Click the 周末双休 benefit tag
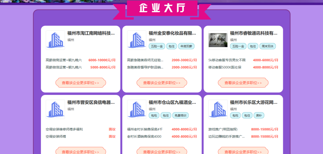 pos(268,46)
